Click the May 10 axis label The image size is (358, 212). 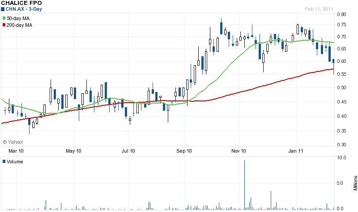tap(73, 151)
